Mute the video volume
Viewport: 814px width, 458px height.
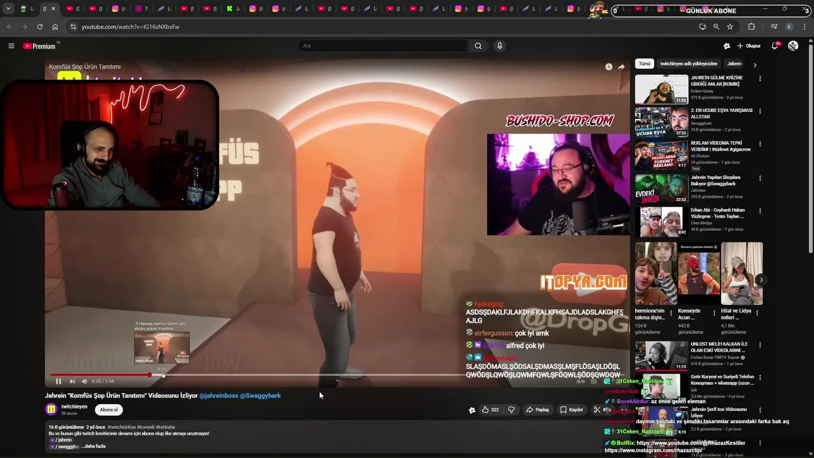click(84, 381)
